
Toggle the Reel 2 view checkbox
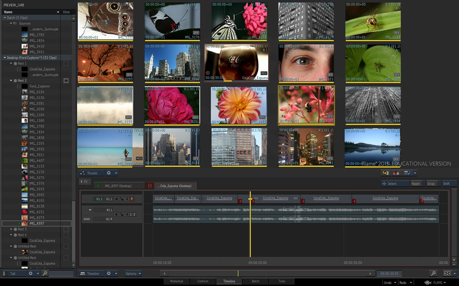pos(66,80)
